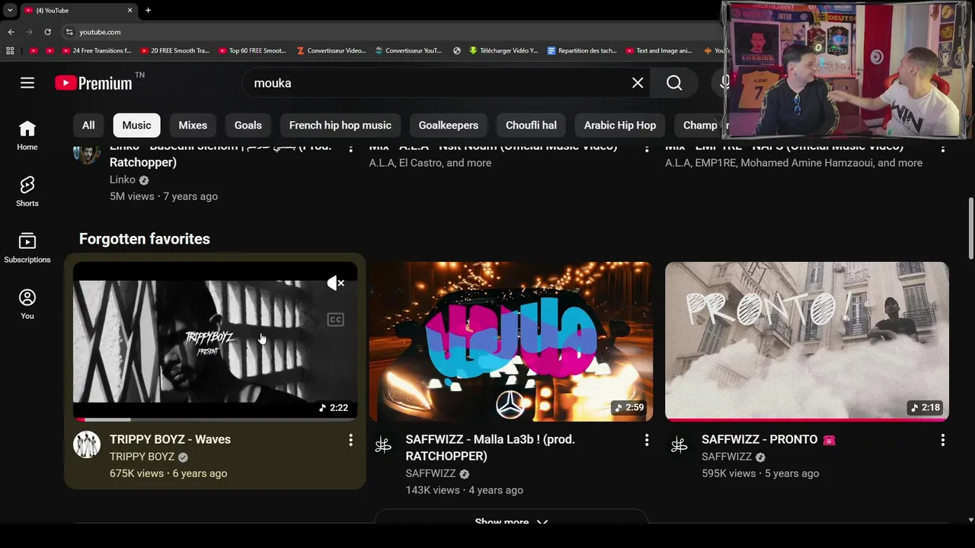Open '24 Free Transitions' bookmark
975x548 pixels.
(x=97, y=51)
